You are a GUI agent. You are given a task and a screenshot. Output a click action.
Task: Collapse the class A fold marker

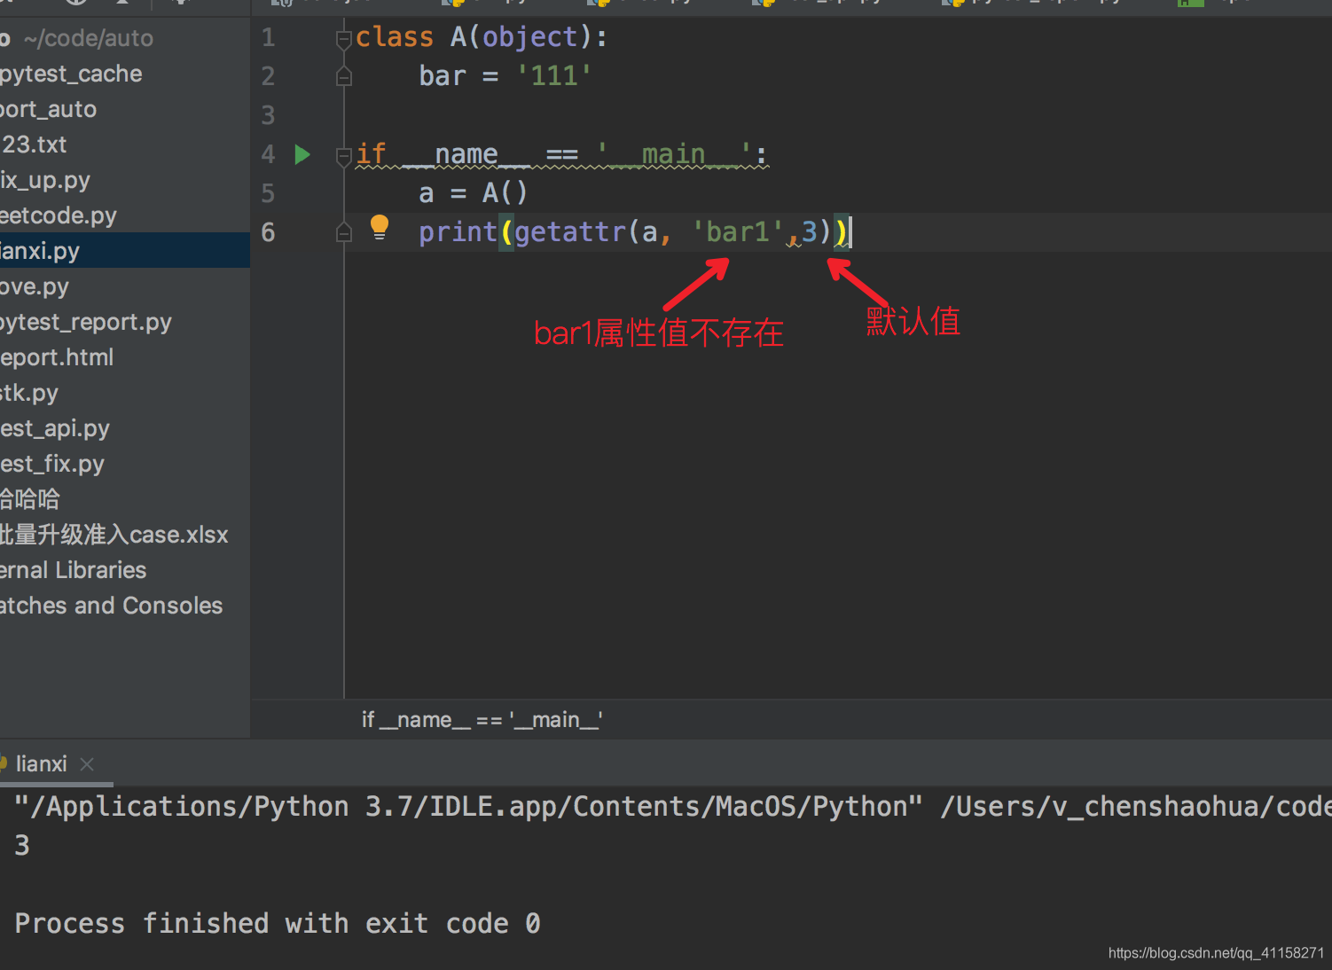pyautogui.click(x=344, y=39)
